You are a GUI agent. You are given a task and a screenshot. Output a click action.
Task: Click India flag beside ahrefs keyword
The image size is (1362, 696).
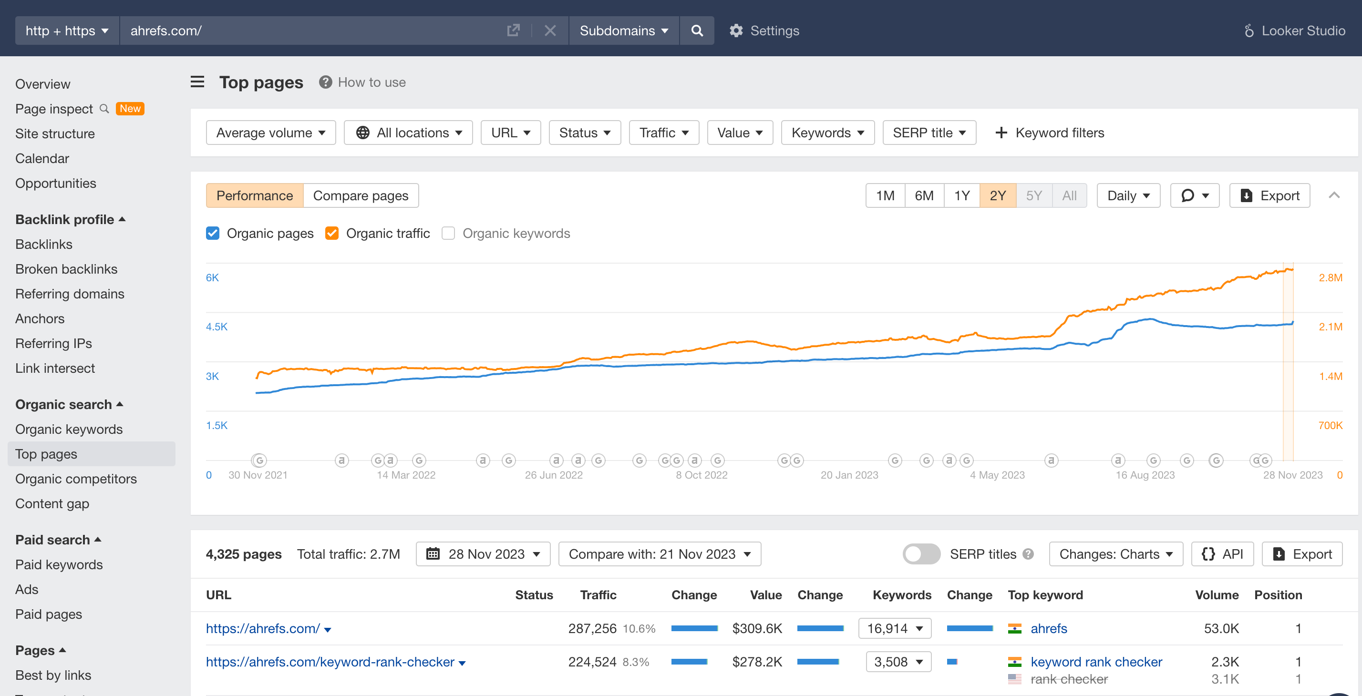pyautogui.click(x=1014, y=628)
